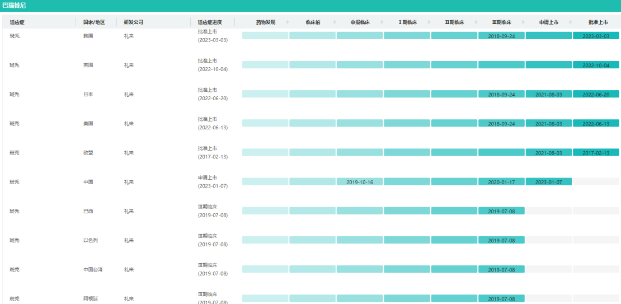Click the 2022-06-13 approval bar for 美国

[596, 123]
